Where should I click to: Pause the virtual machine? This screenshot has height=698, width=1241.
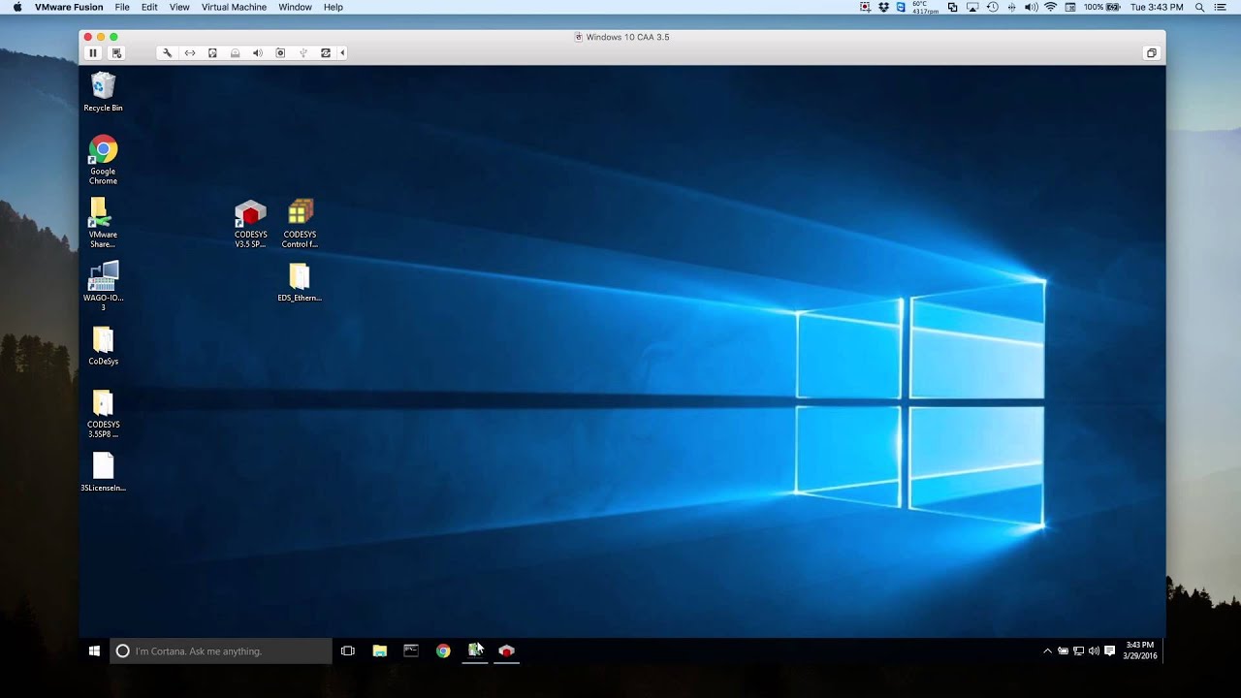[x=93, y=53]
